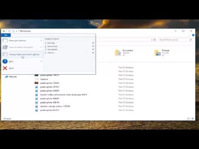Screen dimensions: 199x149
Task: Switch to details view in status bar
Action: tap(189, 118)
